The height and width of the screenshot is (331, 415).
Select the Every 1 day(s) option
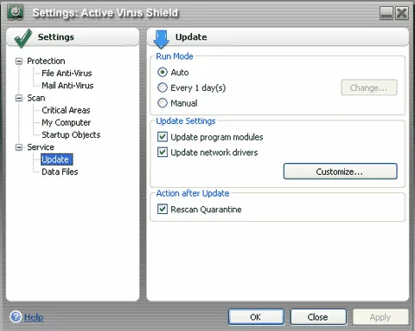(x=163, y=88)
